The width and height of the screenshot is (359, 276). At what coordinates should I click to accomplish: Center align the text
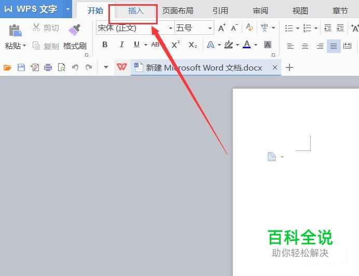point(305,46)
